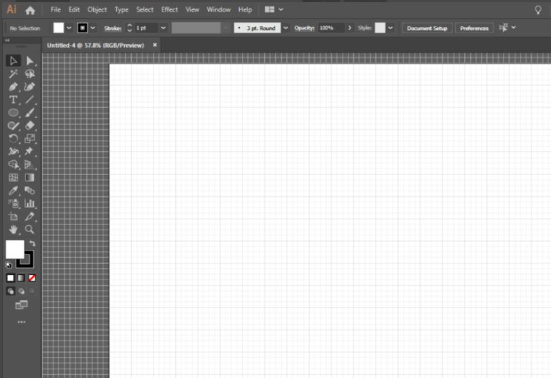This screenshot has height=378, width=551.
Task: Open the Effect menu
Action: [169, 10]
